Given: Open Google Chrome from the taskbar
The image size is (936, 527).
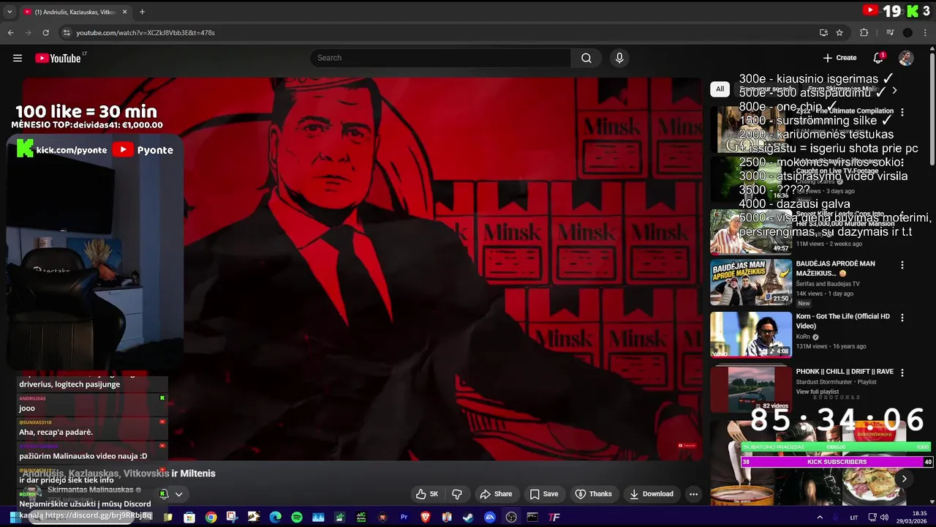Looking at the screenshot, I should tap(211, 517).
